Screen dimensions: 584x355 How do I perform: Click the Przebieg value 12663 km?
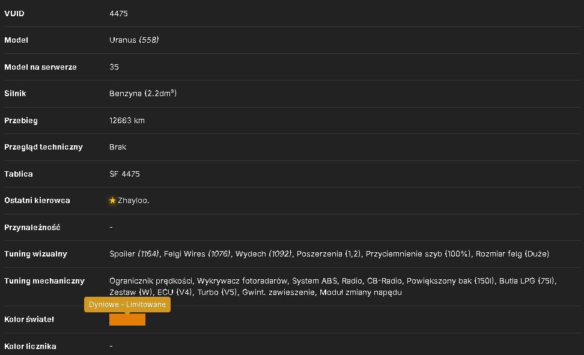[127, 120]
